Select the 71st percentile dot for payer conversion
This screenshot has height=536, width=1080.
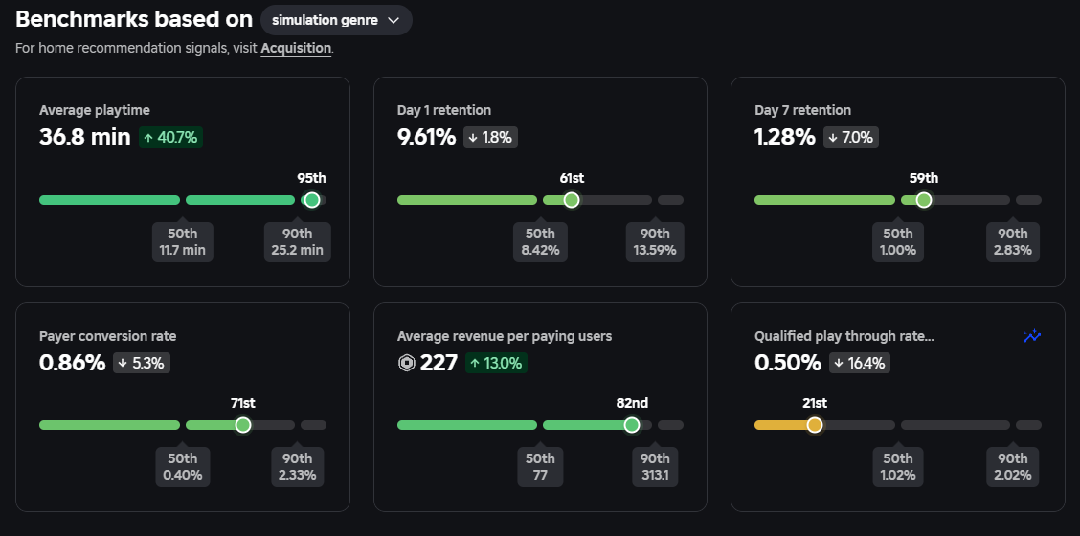tap(242, 425)
